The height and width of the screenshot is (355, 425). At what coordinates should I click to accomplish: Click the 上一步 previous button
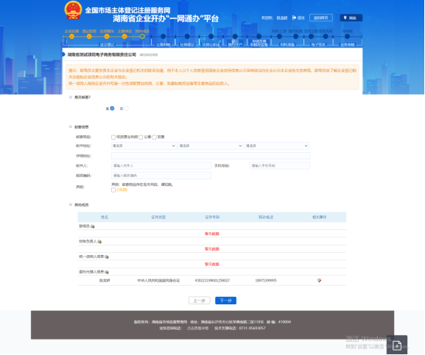click(200, 301)
